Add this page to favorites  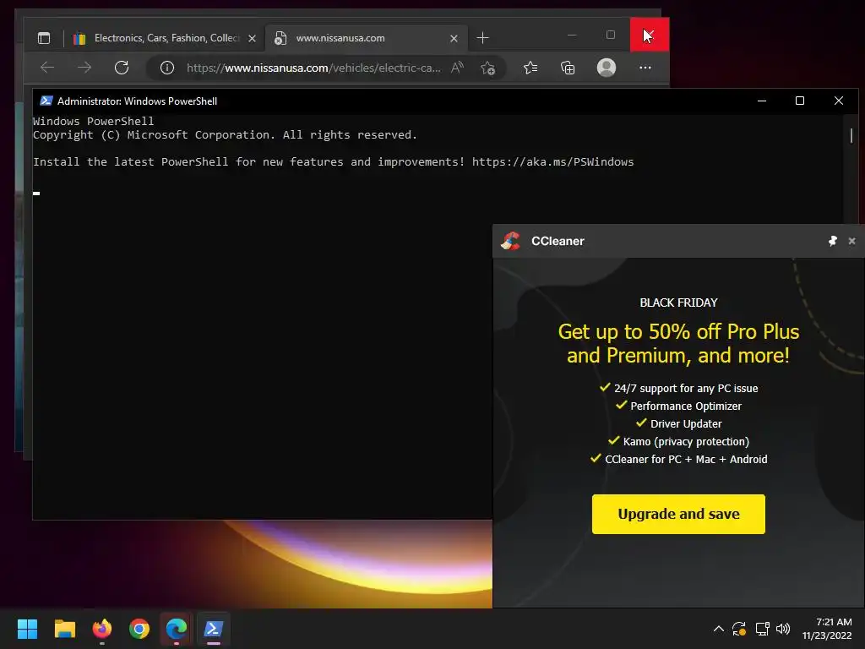pyautogui.click(x=487, y=68)
